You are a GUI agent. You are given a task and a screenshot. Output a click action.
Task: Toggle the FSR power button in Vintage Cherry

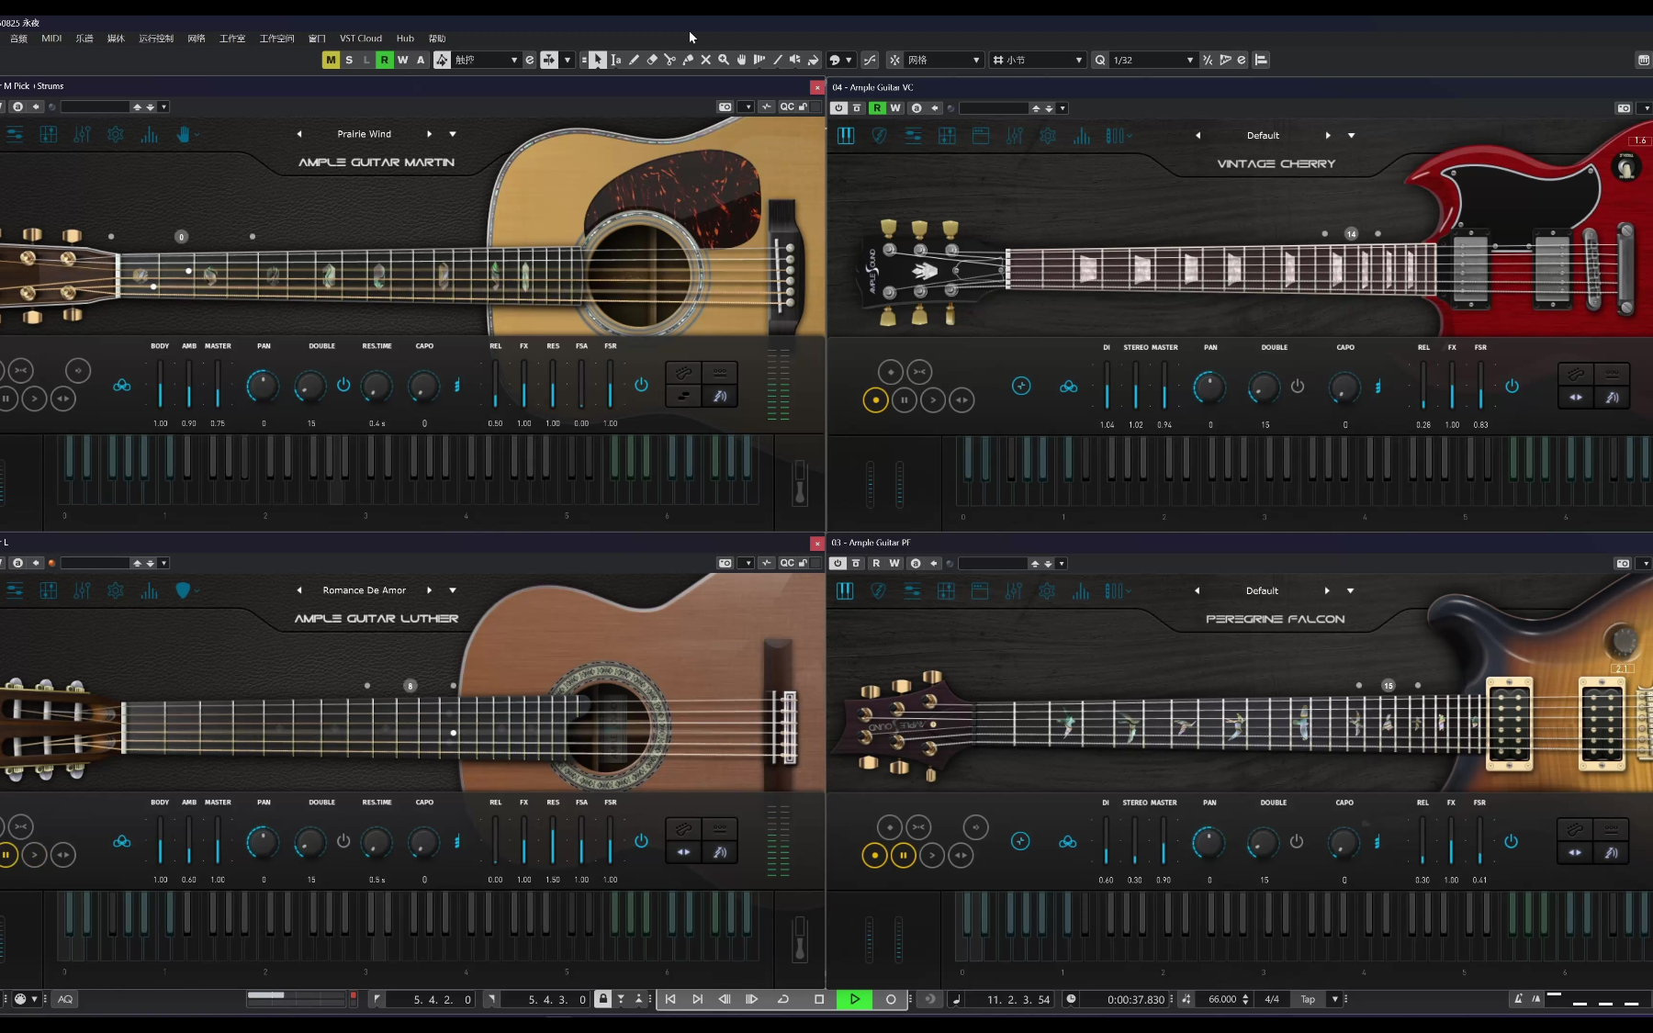[1512, 386]
